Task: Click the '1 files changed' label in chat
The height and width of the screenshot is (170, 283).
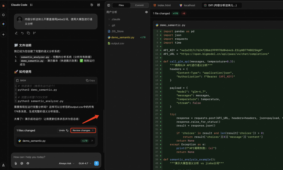Action: 26,130
